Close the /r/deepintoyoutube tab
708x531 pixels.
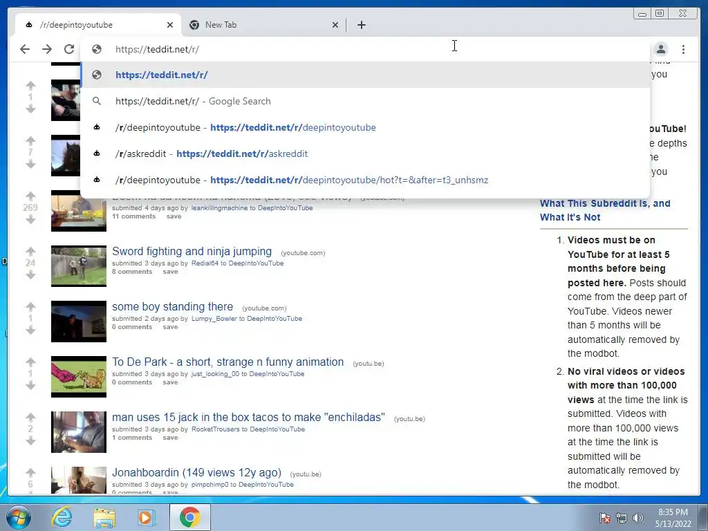[x=170, y=25]
